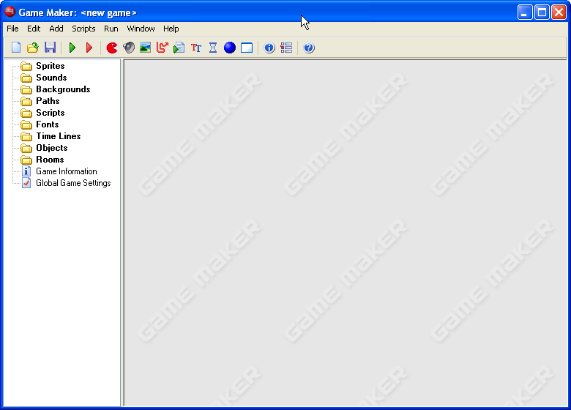
Task: Add a script with document icon
Action: (179, 48)
